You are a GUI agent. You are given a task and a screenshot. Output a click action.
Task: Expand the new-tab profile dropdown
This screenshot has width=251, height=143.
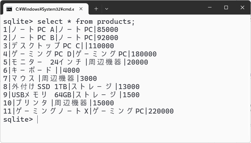click(107, 9)
